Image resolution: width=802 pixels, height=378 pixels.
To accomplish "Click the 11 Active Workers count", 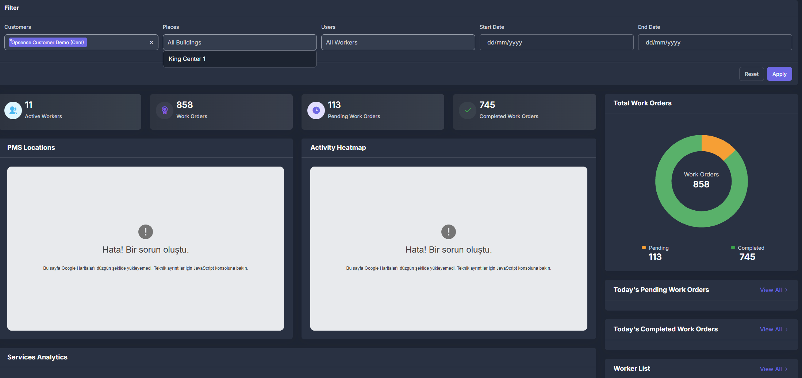I will (x=28, y=105).
